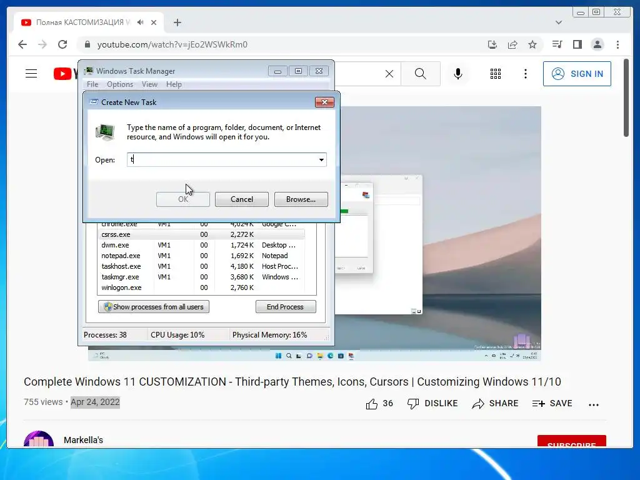Select the taskhost.exe process row

tap(201, 266)
